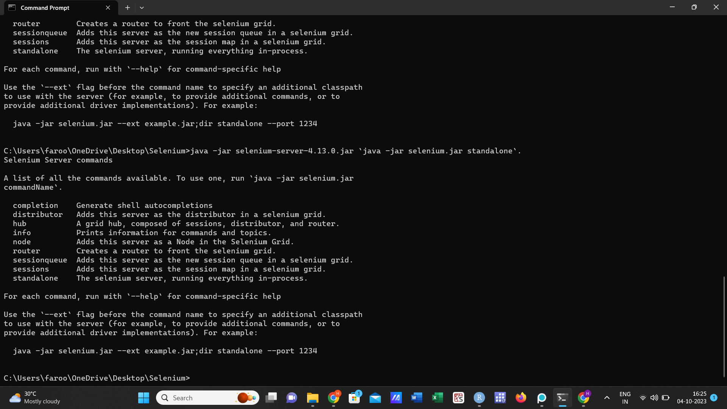Screen dimensions: 727x409
Task: Select the active Terminal icon in the taskbar
Action: pyautogui.click(x=563, y=398)
